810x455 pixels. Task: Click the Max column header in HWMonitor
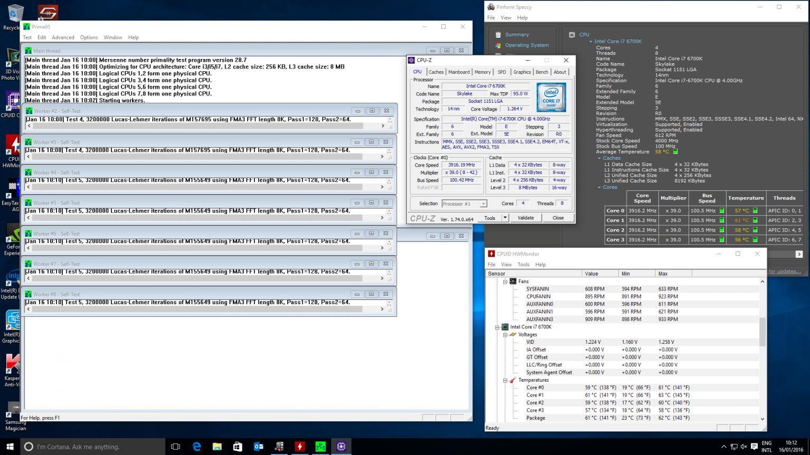673,274
